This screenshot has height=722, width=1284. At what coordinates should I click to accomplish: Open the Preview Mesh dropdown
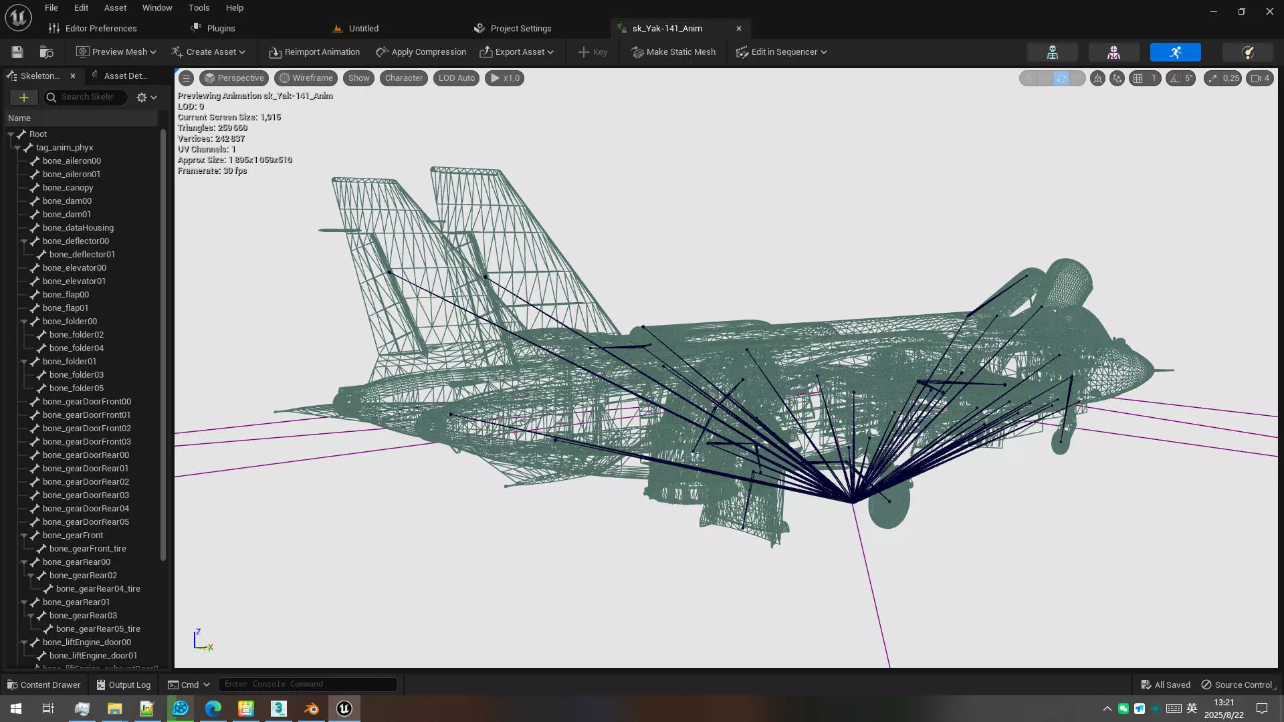[116, 52]
